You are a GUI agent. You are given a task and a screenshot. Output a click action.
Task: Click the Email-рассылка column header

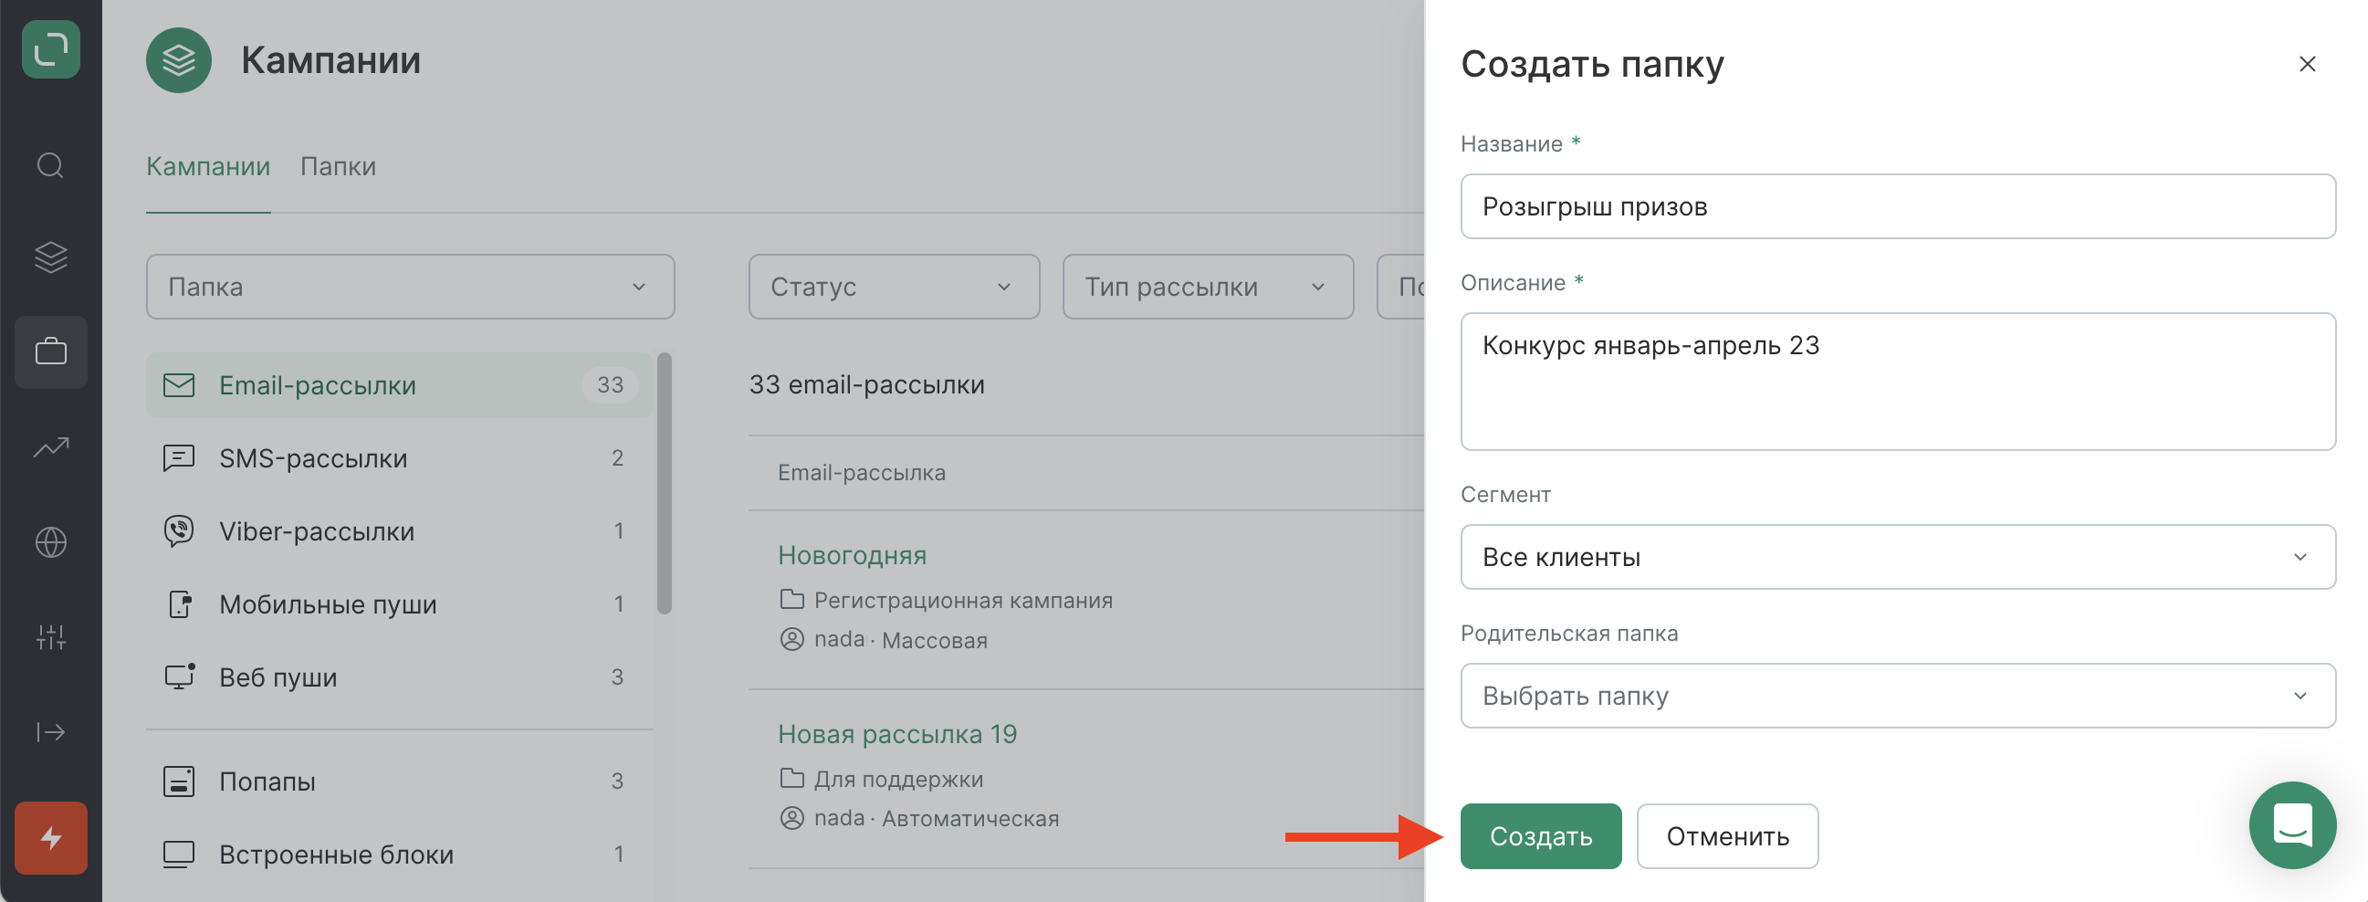[862, 473]
